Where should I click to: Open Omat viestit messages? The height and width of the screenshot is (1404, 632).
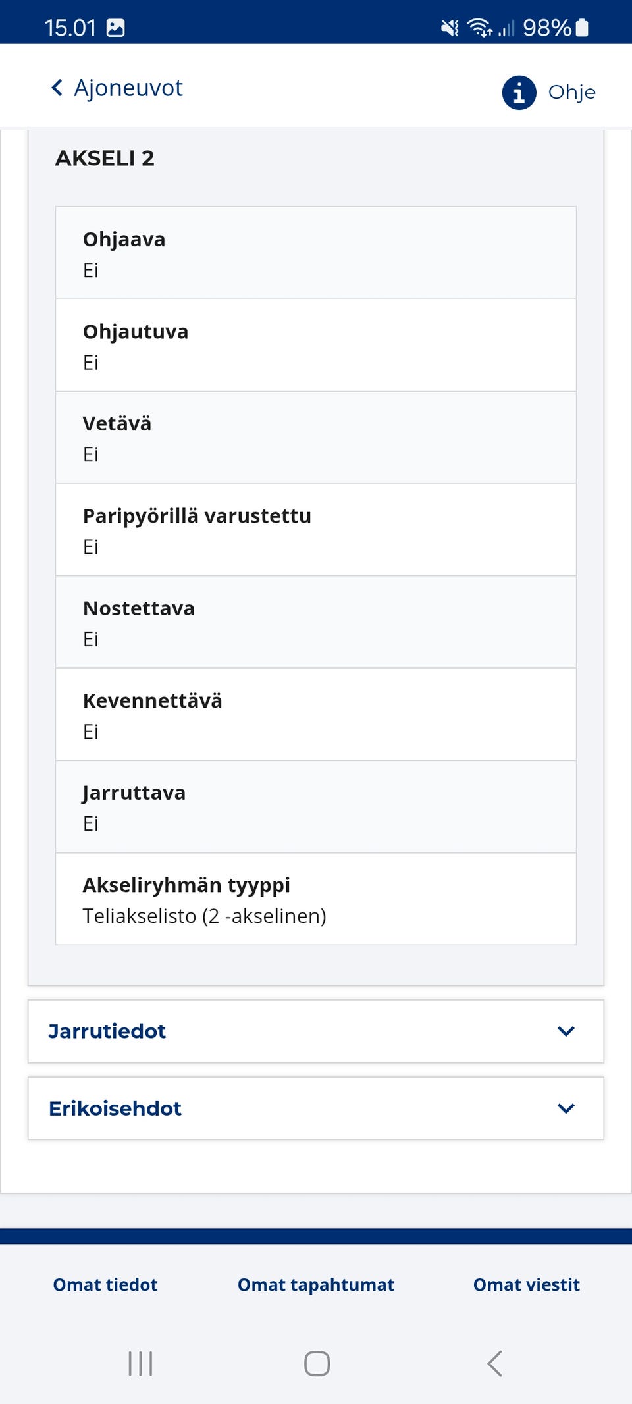pyautogui.click(x=525, y=1284)
